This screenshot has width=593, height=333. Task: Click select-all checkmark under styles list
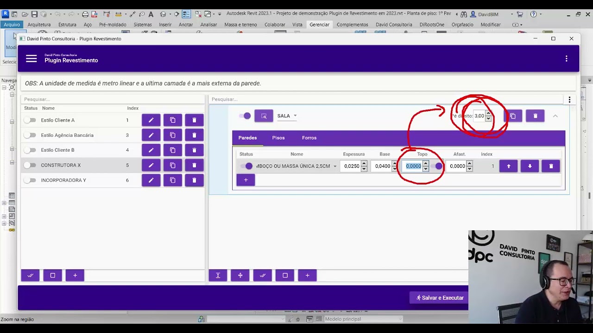pos(30,275)
